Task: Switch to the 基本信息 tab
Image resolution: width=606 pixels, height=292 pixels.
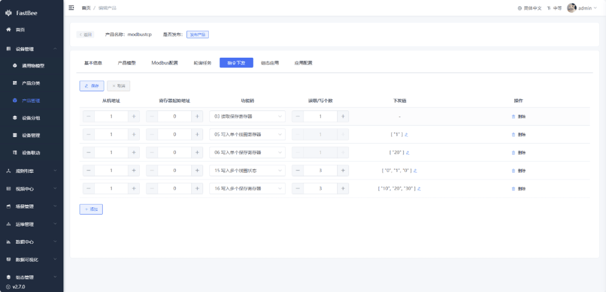Action: click(x=93, y=63)
